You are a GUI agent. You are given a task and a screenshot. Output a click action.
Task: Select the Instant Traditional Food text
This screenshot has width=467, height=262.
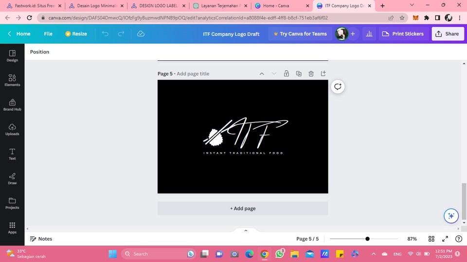coord(243,153)
